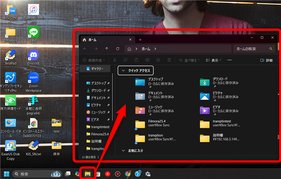Refresh the Explorer window
281x179 pixels.
point(118,49)
